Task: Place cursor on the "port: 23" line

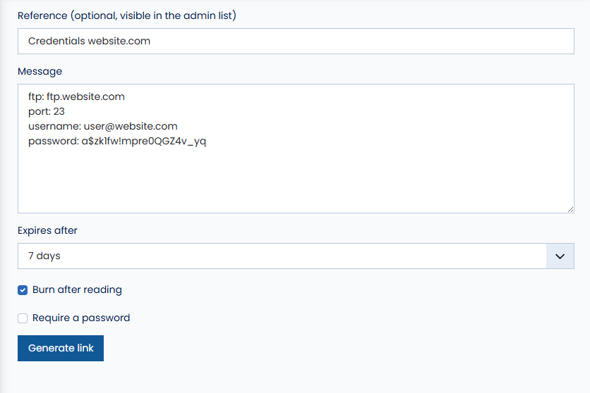Action: pos(47,111)
